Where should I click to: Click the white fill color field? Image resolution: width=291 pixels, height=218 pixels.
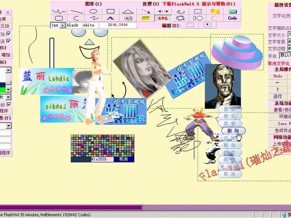(91, 25)
